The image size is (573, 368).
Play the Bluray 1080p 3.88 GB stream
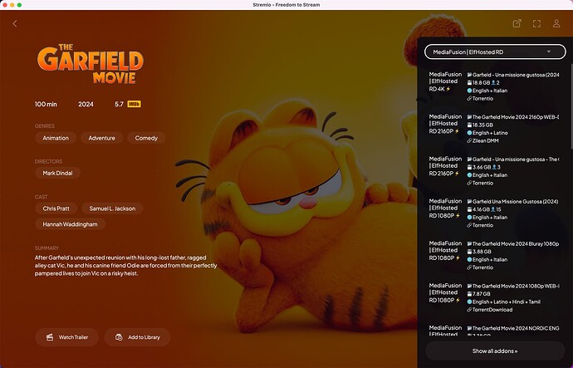pos(494,255)
